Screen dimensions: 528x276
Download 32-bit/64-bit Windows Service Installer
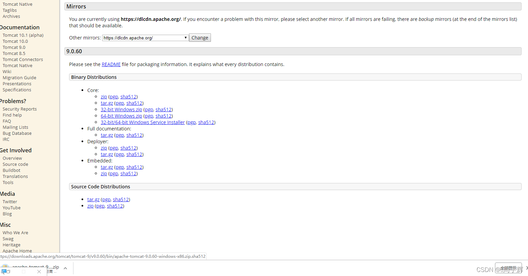point(143,122)
